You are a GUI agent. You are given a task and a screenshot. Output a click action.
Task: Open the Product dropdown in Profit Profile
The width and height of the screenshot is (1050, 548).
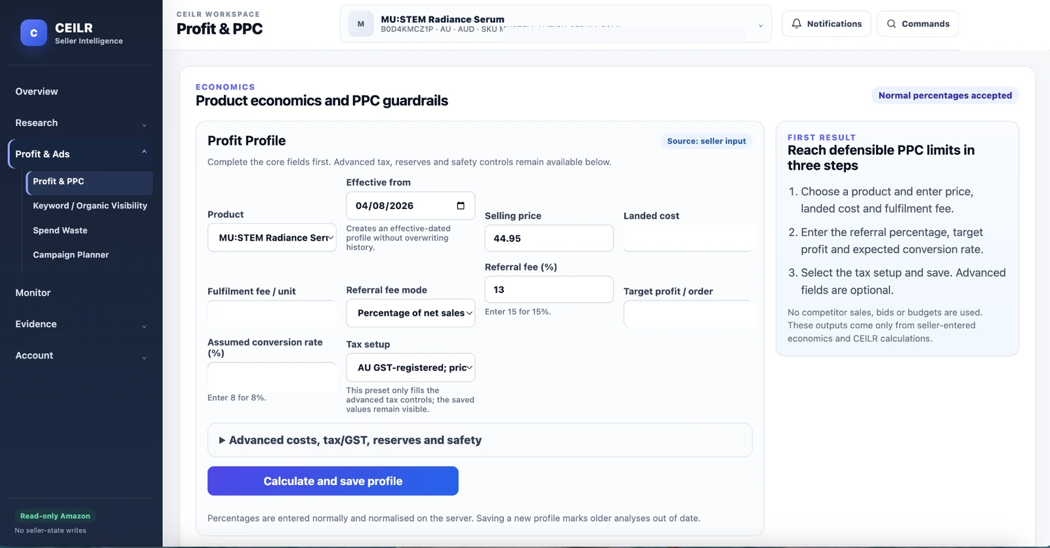pyautogui.click(x=272, y=238)
